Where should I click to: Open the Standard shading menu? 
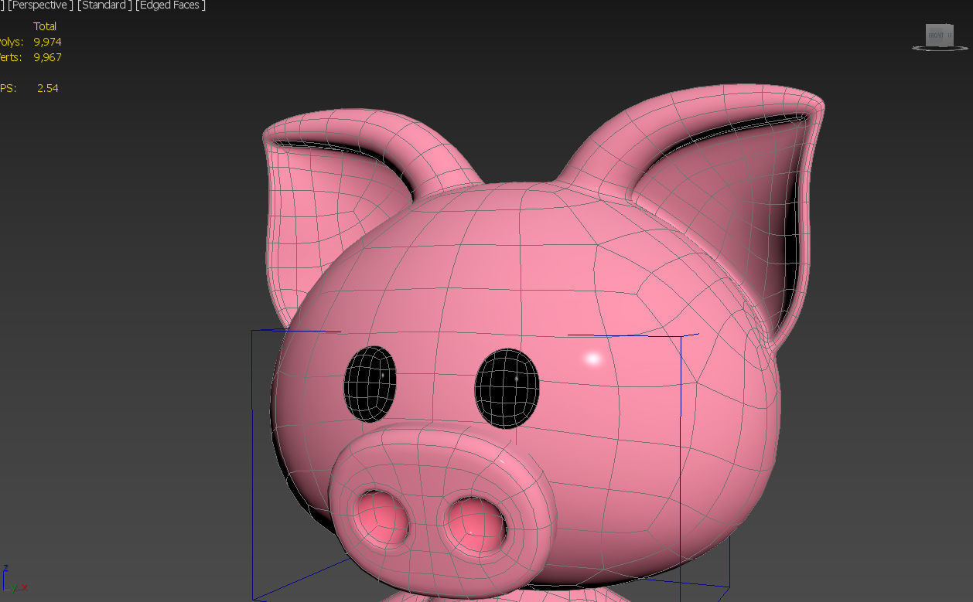(x=104, y=5)
